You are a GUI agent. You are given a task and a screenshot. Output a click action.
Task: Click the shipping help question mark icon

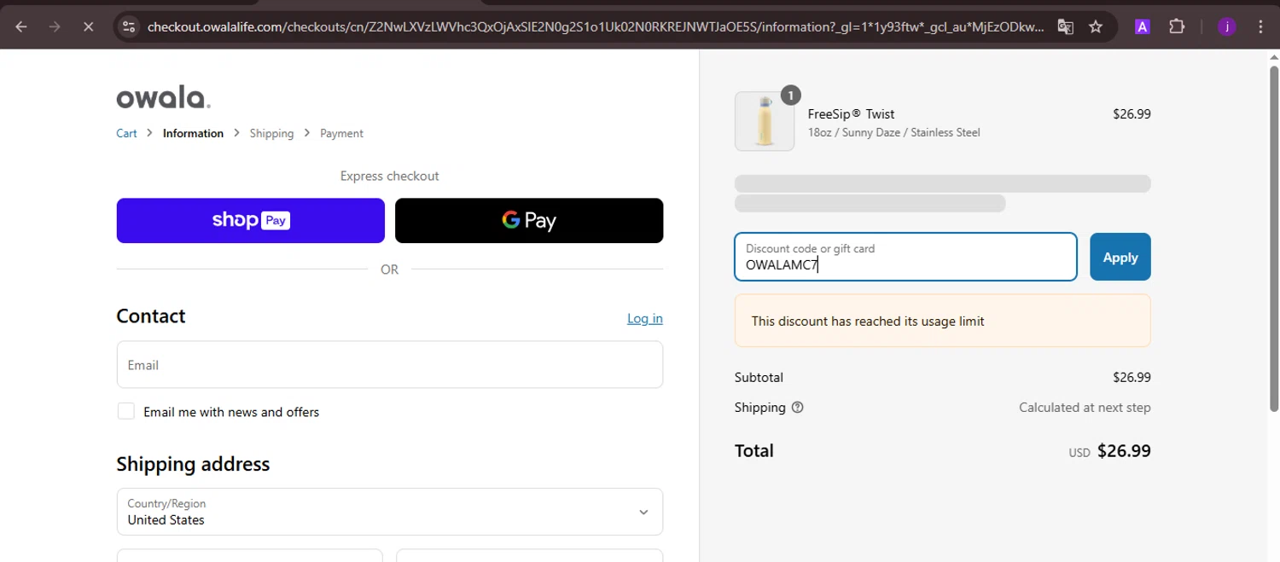click(797, 408)
